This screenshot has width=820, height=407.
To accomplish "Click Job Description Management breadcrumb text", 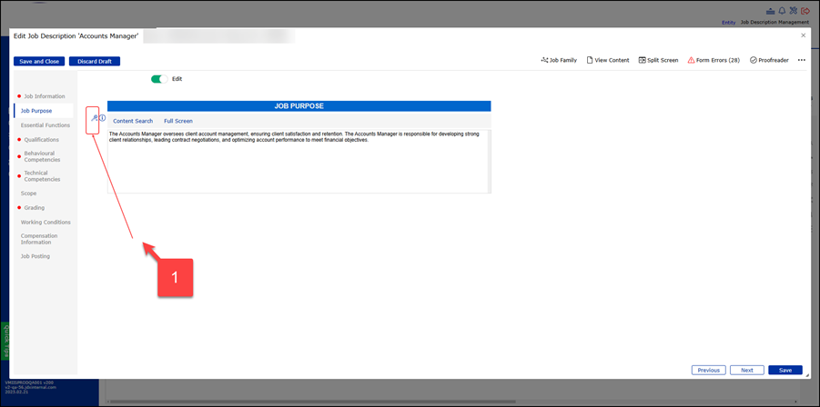I will coord(775,23).
